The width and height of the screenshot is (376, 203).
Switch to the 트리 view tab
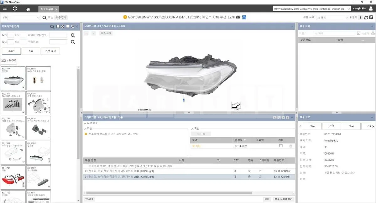pos(31,51)
